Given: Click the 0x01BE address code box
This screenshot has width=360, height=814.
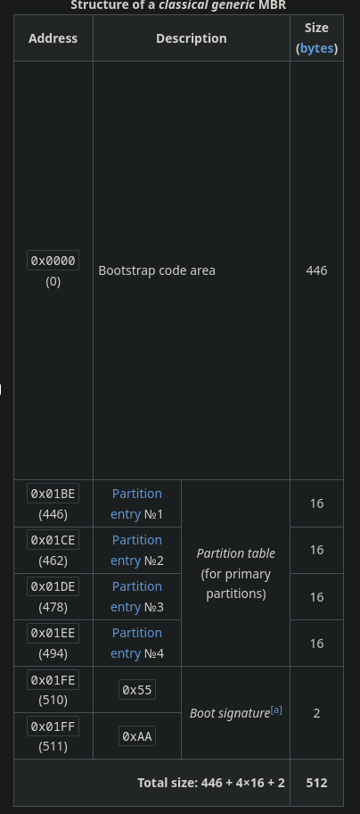Looking at the screenshot, I should [x=53, y=494].
